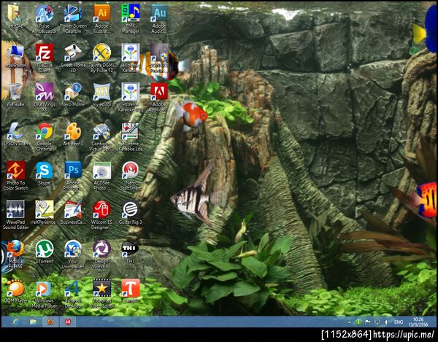The height and width of the screenshot is (342, 438).
Task: Change input language via ENG indicator
Action: click(399, 322)
